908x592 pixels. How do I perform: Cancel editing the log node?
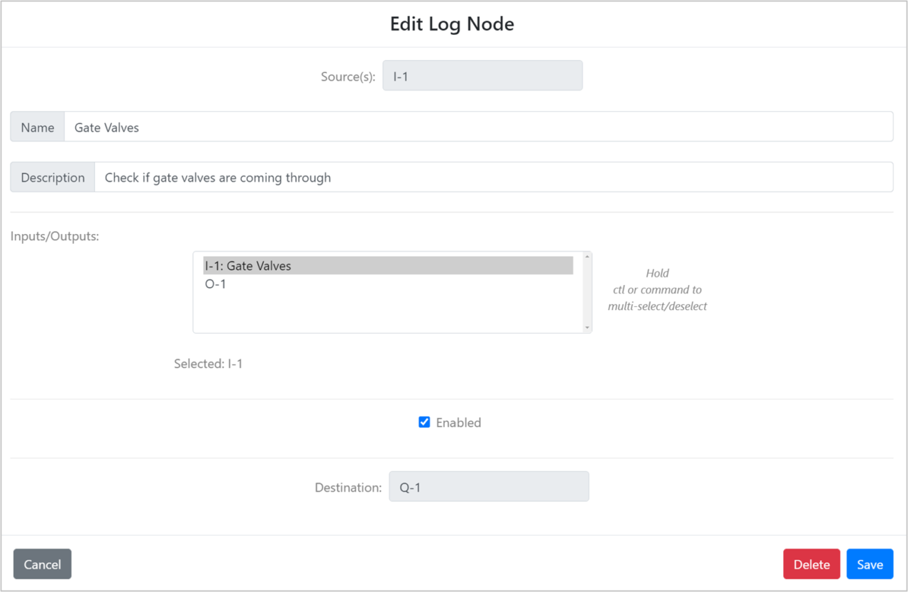42,564
